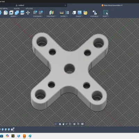Open the Insert dropdown menu

[79, 16]
